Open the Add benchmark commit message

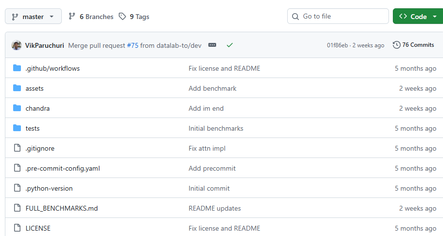click(212, 89)
